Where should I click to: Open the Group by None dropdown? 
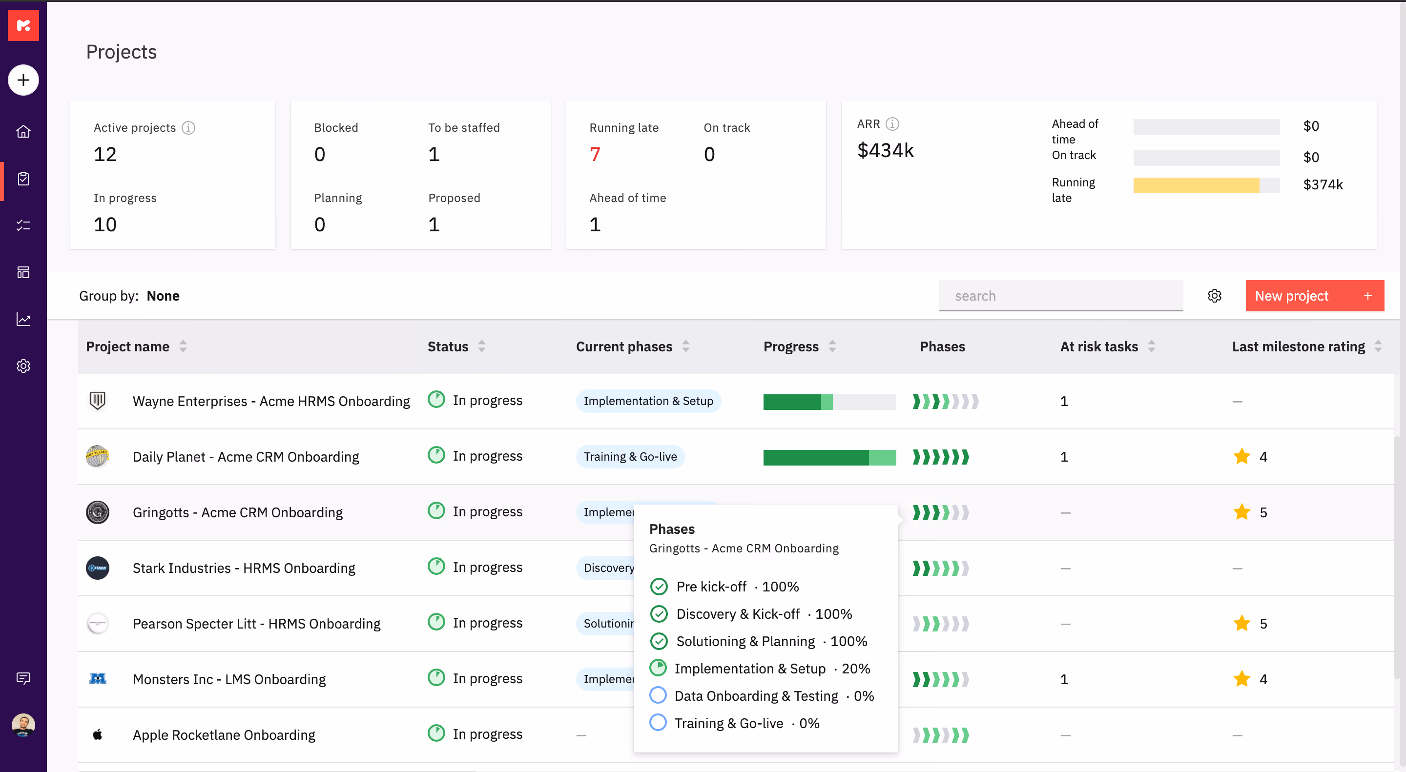click(x=163, y=296)
